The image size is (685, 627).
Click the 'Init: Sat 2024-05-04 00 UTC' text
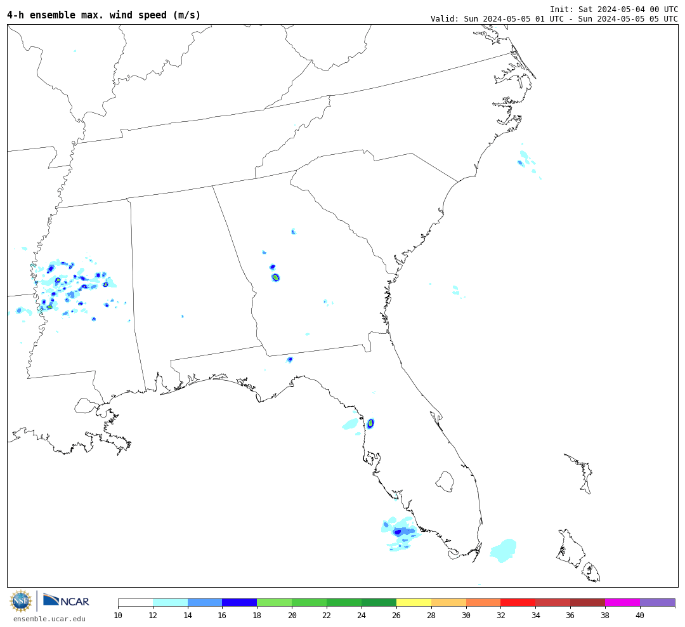(614, 9)
